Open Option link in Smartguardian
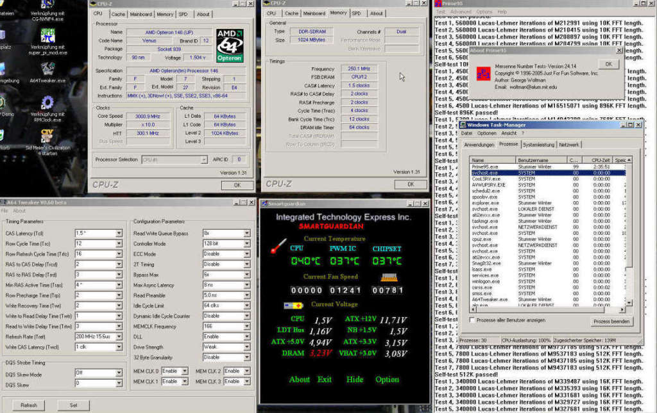 [387, 380]
